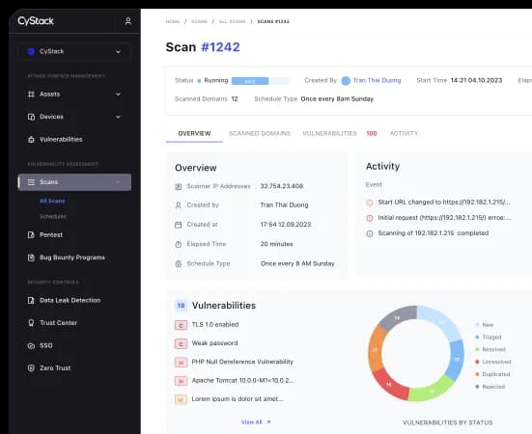Open Bug Bounty Programs in sidebar
Image resolution: width=532 pixels, height=434 pixels.
(72, 258)
